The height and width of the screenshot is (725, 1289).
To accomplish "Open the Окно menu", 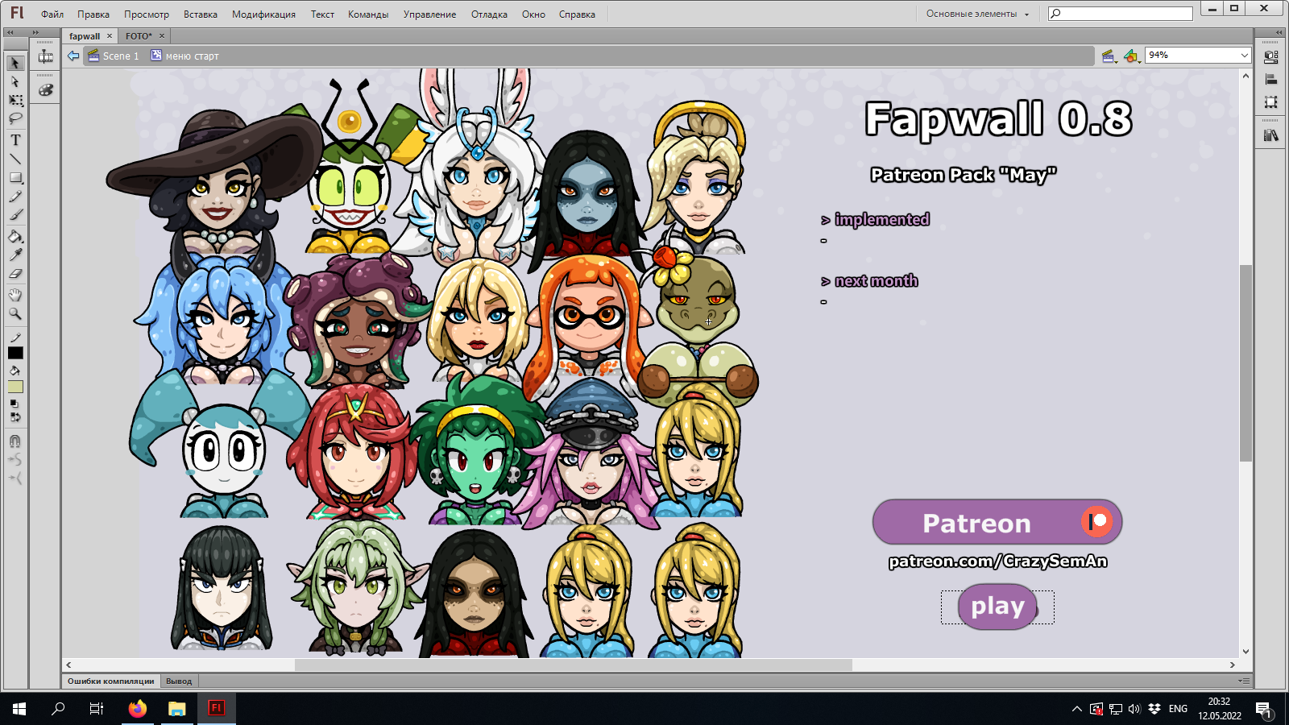I will click(x=533, y=14).
